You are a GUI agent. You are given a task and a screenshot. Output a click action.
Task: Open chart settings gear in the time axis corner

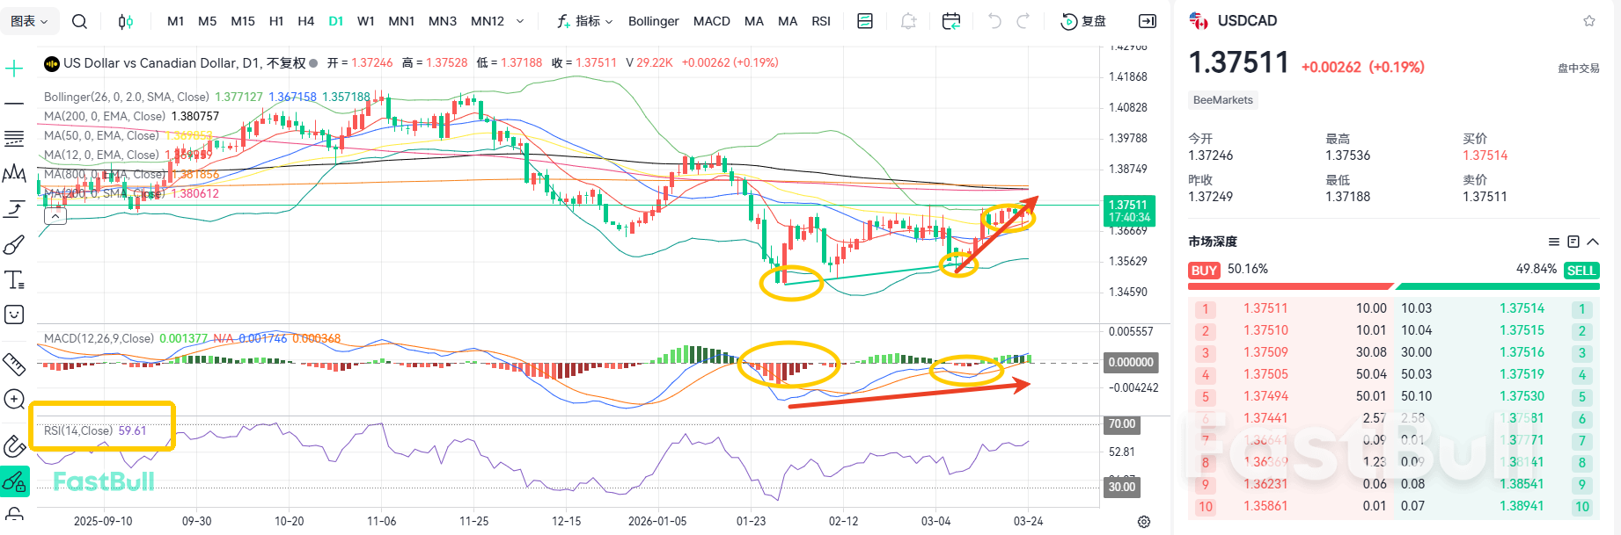(1144, 522)
